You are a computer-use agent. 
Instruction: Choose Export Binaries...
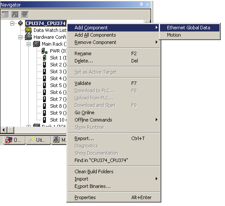[113, 186]
